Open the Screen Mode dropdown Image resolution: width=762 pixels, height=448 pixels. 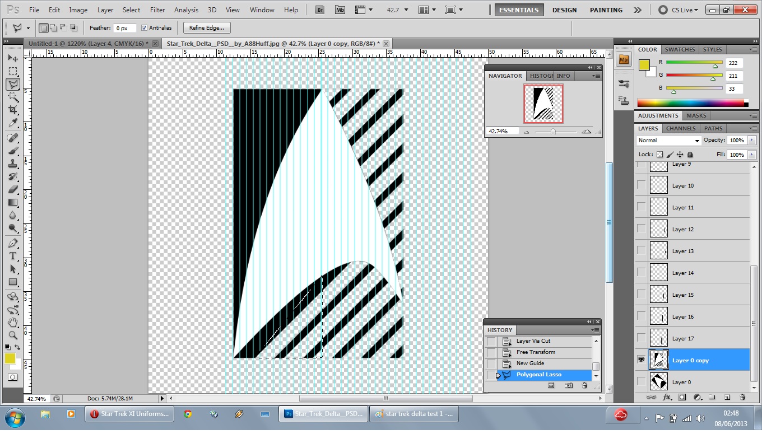(x=454, y=10)
